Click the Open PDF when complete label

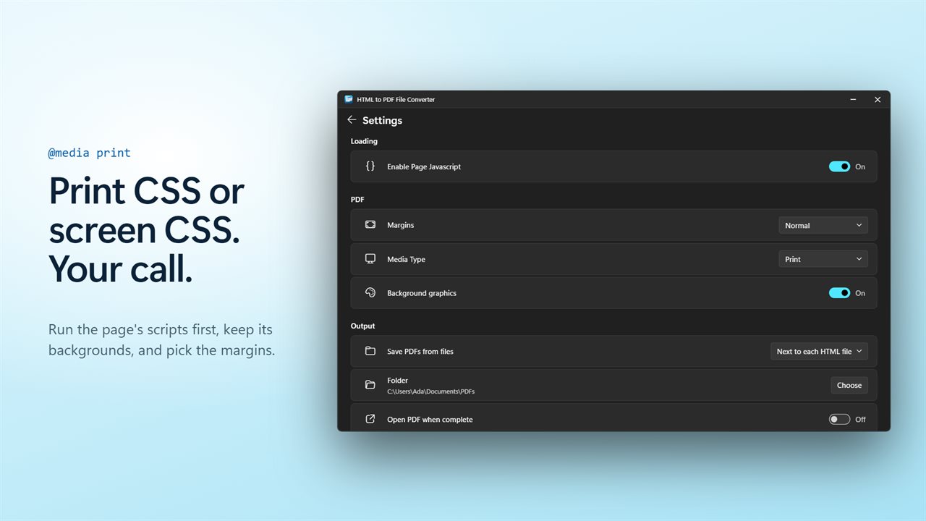coord(430,420)
